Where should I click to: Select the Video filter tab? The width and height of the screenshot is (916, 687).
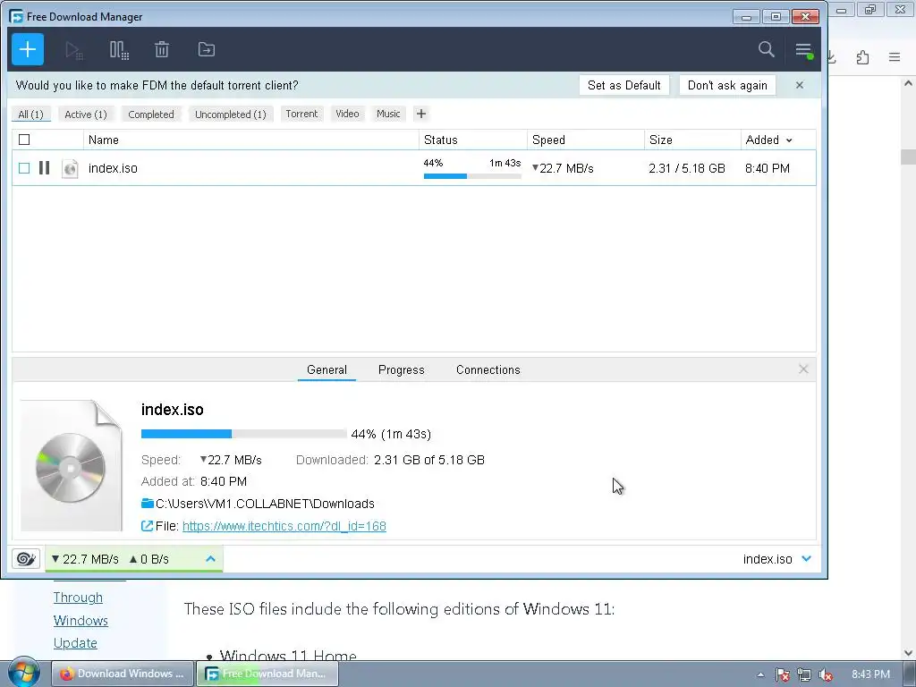pyautogui.click(x=347, y=114)
